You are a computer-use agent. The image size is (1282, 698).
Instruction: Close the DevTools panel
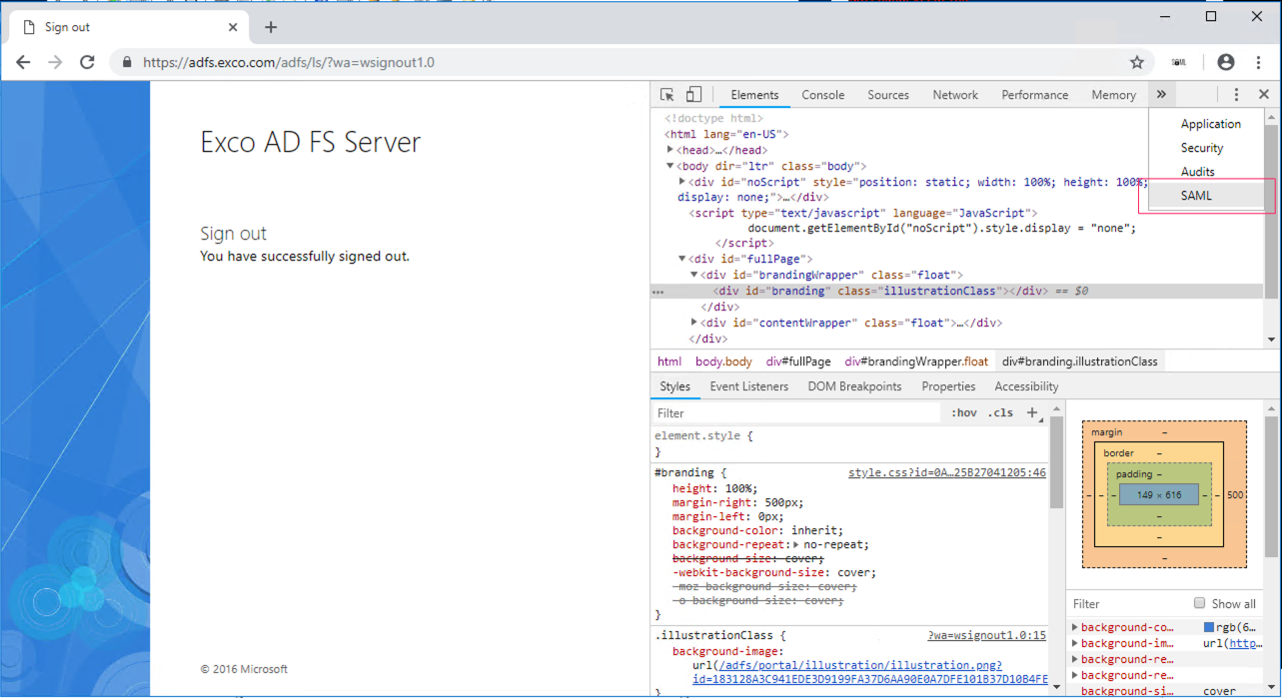tap(1264, 95)
